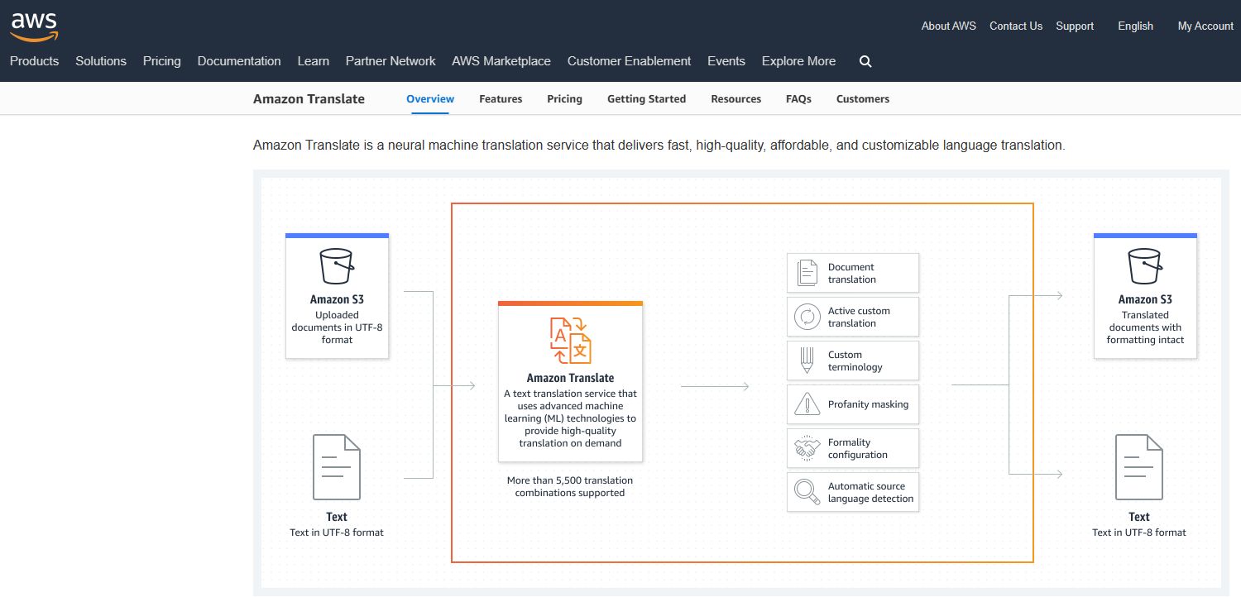Click the Document translation label
The width and height of the screenshot is (1241, 597).
(851, 273)
